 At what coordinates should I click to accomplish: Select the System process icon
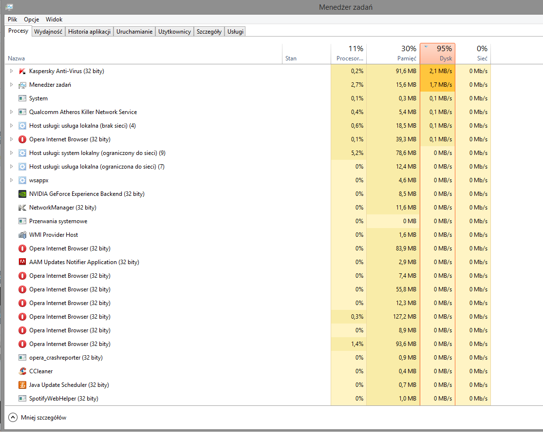(x=22, y=98)
